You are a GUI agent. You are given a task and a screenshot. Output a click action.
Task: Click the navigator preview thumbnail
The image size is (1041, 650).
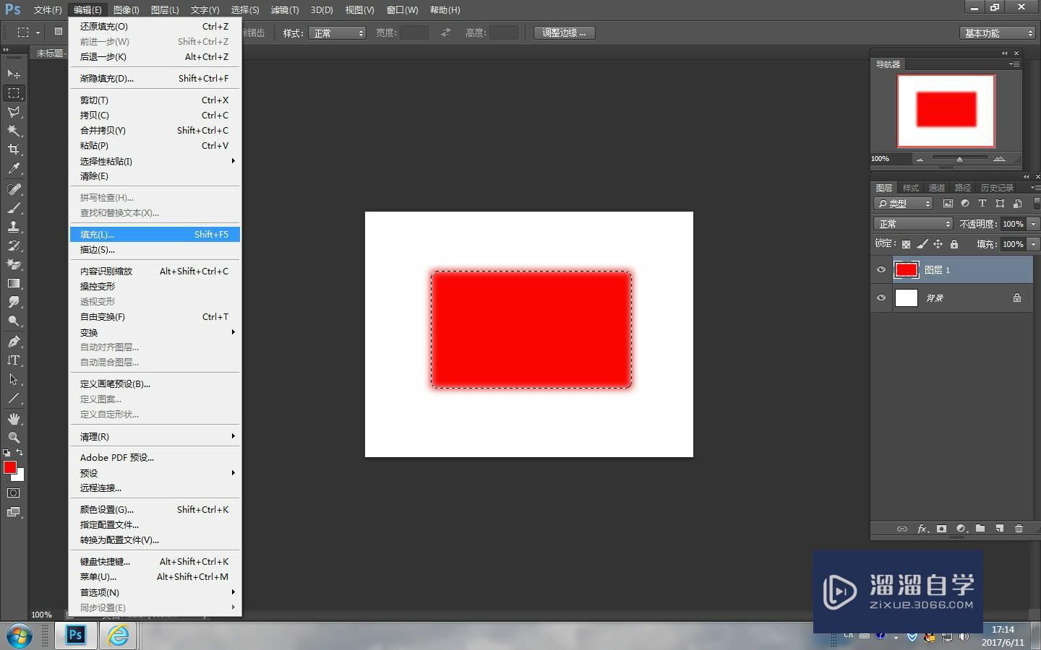[x=946, y=110]
